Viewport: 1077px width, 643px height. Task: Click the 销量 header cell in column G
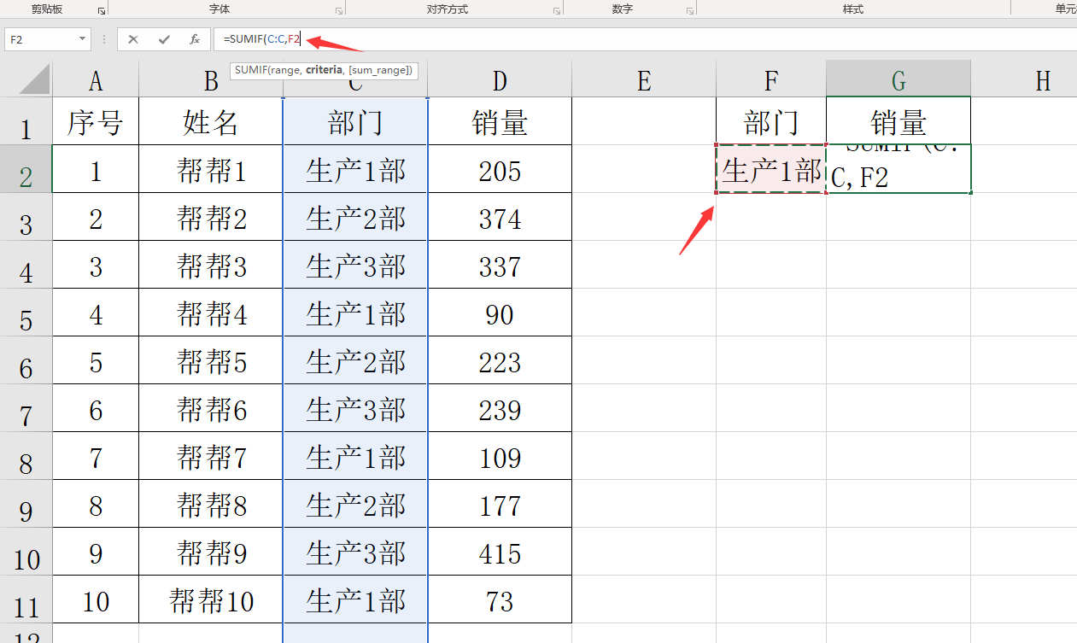tap(898, 121)
